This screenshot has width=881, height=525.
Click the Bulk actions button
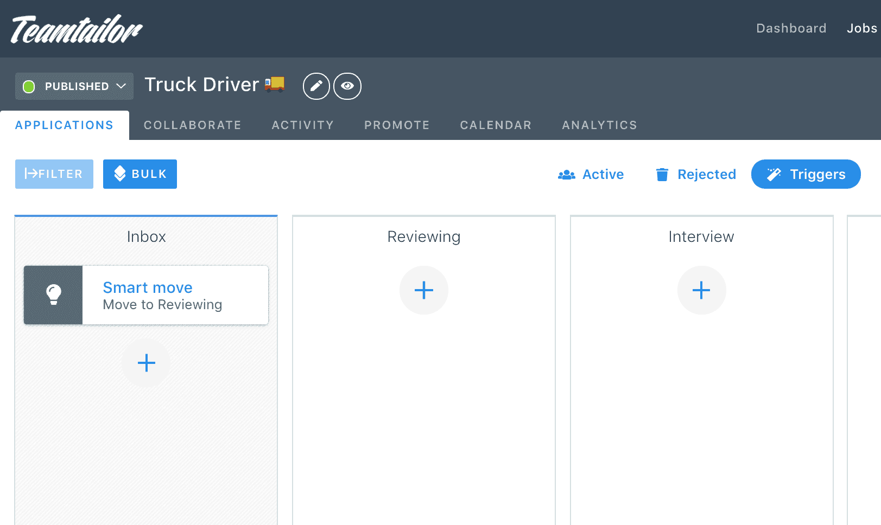click(x=140, y=174)
